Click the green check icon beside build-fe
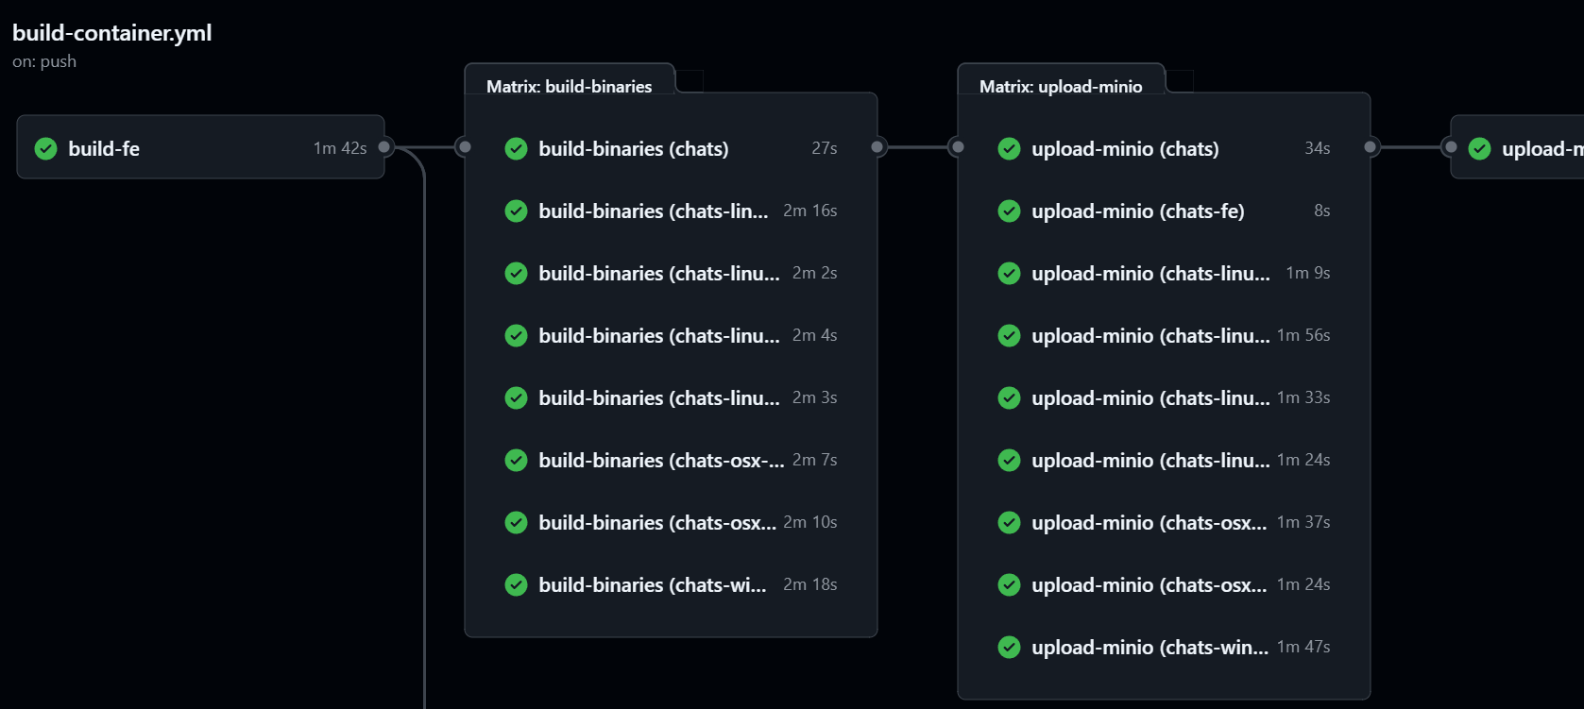The image size is (1584, 709). [45, 148]
